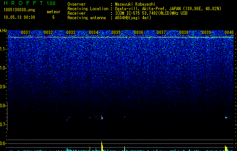Click the 0.7 kHz axis label
The image size is (237, 151).
tap(3, 125)
